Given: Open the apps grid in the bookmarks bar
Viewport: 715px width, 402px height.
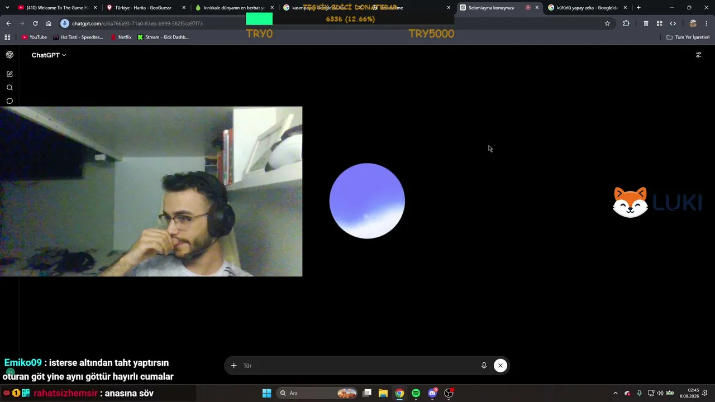Looking at the screenshot, I should (x=7, y=37).
